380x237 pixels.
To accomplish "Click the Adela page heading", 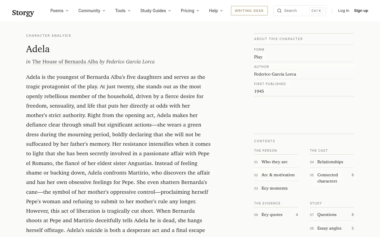I will pyautogui.click(x=38, y=49).
